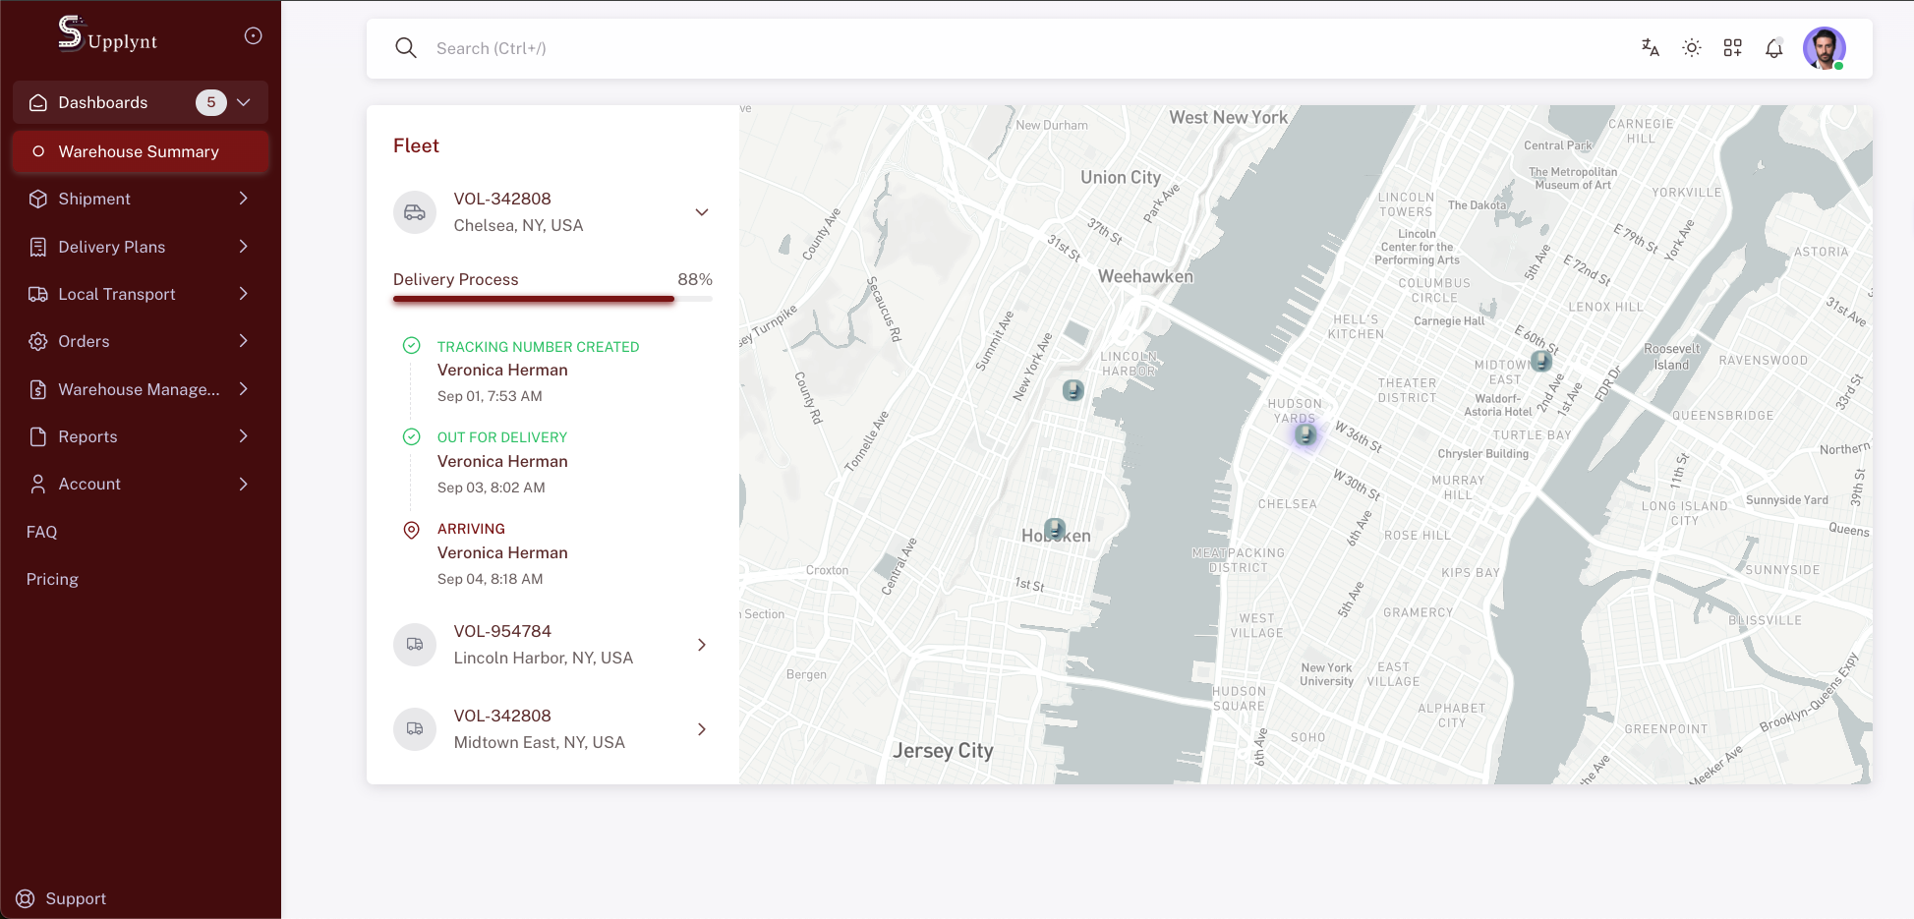The height and width of the screenshot is (919, 1914).
Task: Click the Delivery Process progress bar
Action: (x=552, y=299)
